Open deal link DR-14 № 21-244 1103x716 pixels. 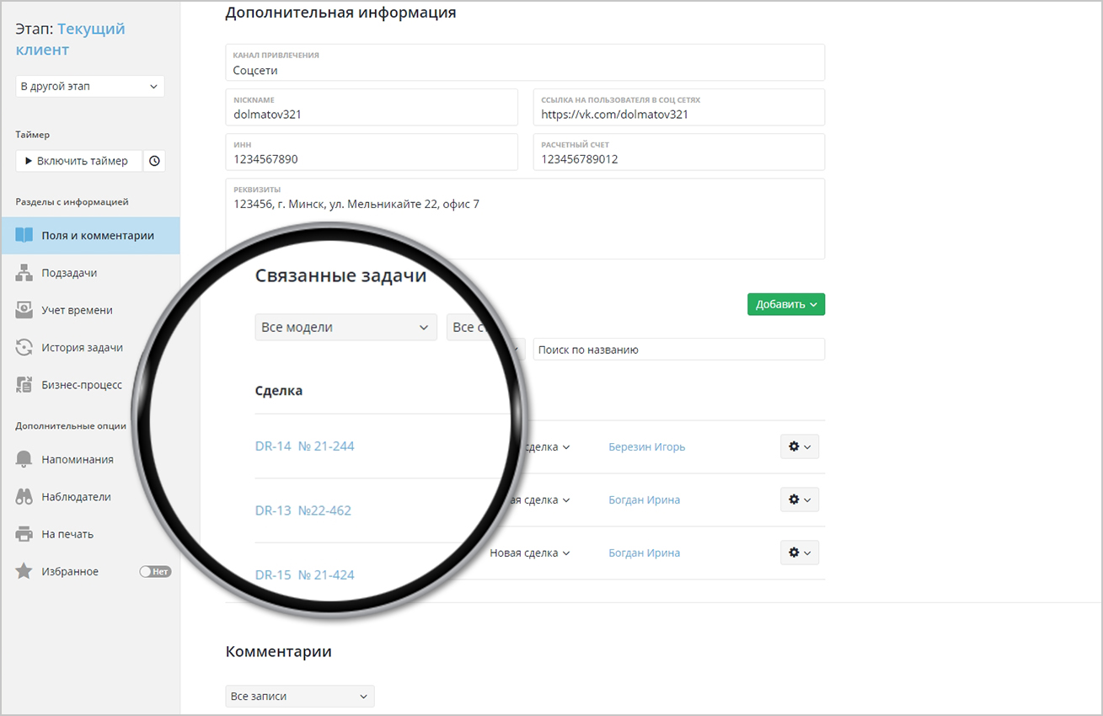[304, 446]
